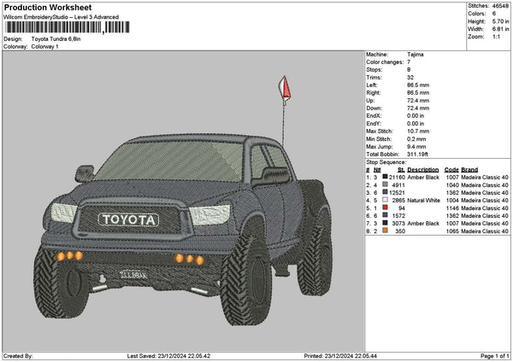Viewport: 513px width, 362px height.
Task: Click the design name 'Toyota Tundra 6,8in'
Action: [x=56, y=39]
